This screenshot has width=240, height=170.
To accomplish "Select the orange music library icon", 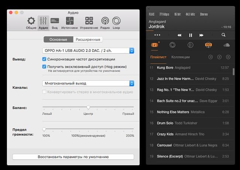I will click(155, 45).
